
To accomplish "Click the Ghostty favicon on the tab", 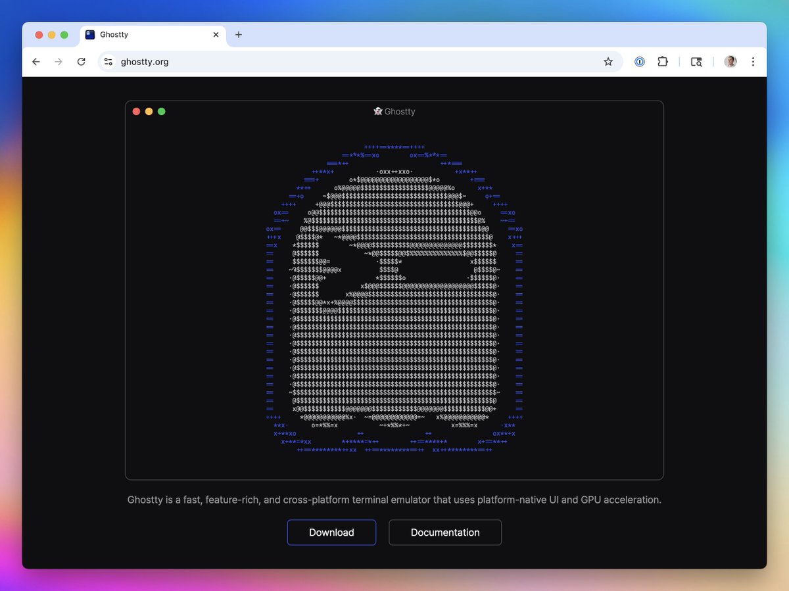I will pos(90,35).
